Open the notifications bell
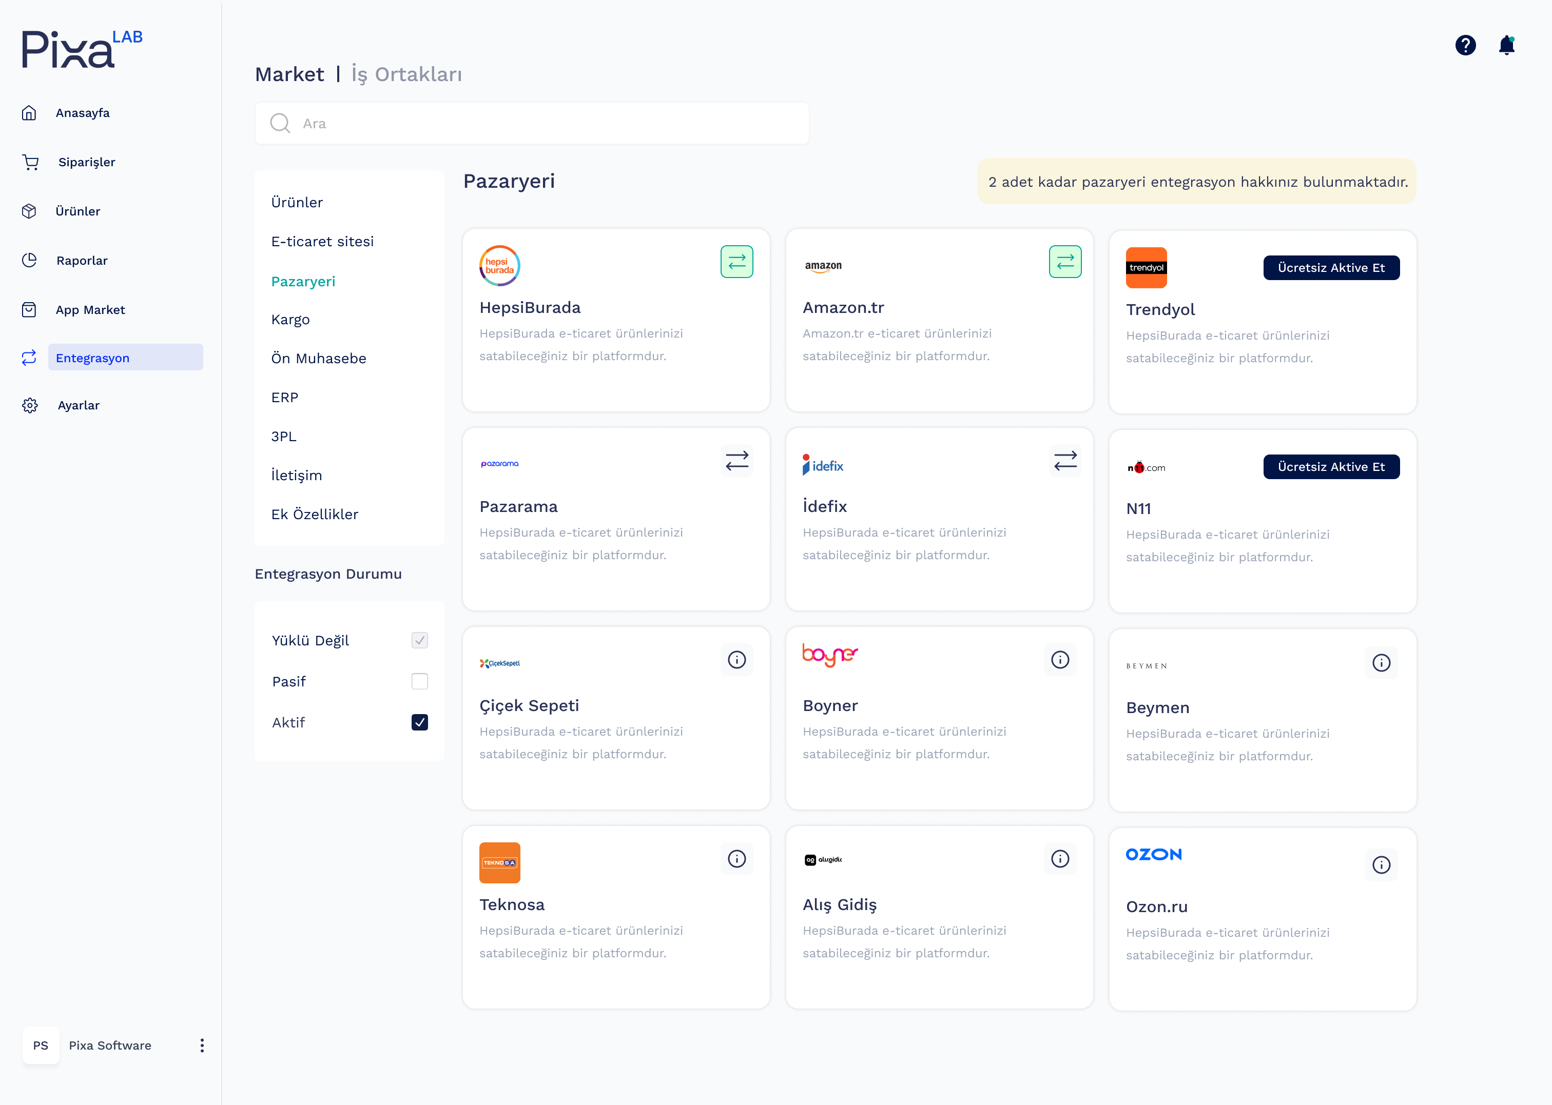This screenshot has width=1552, height=1105. pyautogui.click(x=1506, y=45)
